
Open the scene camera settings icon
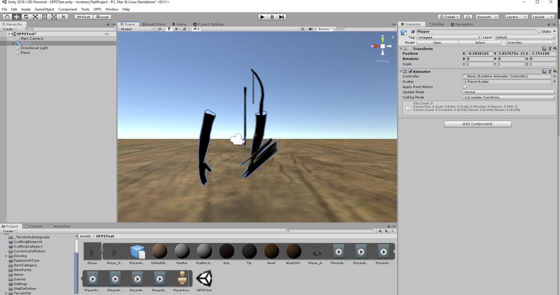tap(312, 29)
